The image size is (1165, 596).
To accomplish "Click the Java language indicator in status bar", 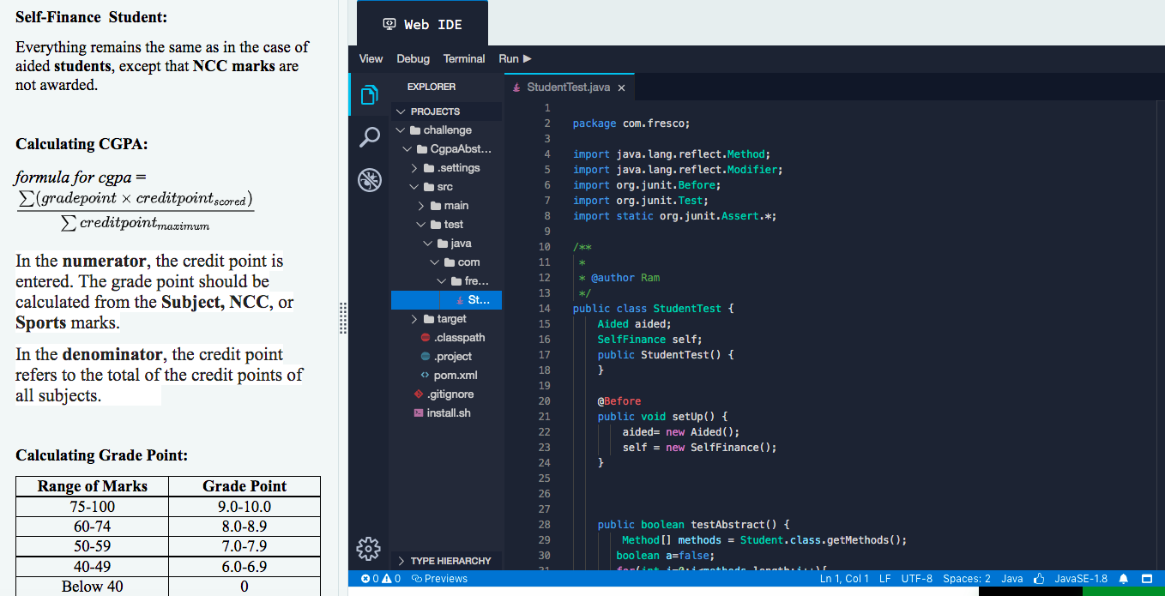I will click(1011, 578).
